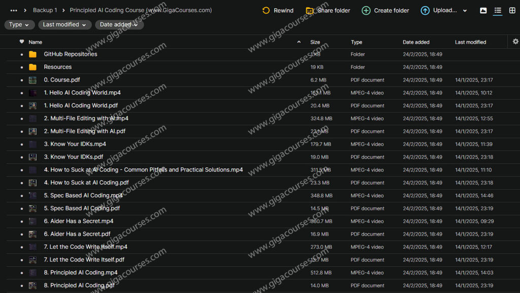
Task: Switch to list view layout
Action: (x=498, y=11)
